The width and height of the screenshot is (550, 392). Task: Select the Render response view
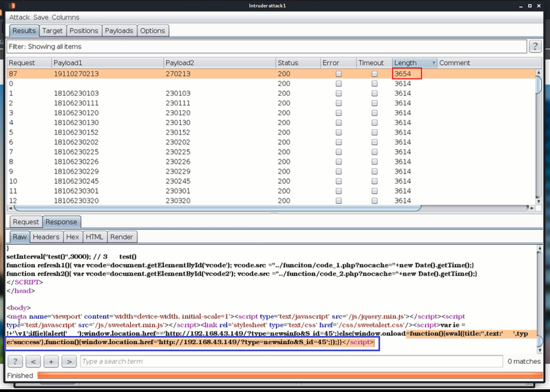(x=122, y=237)
